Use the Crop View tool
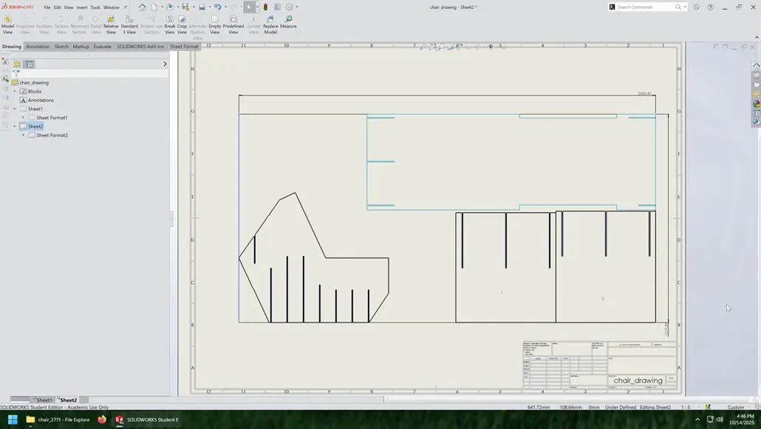Image resolution: width=761 pixels, height=429 pixels. tap(182, 24)
